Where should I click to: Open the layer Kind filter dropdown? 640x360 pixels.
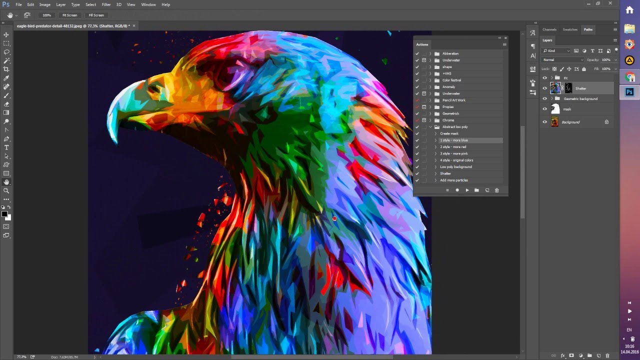[x=556, y=50]
